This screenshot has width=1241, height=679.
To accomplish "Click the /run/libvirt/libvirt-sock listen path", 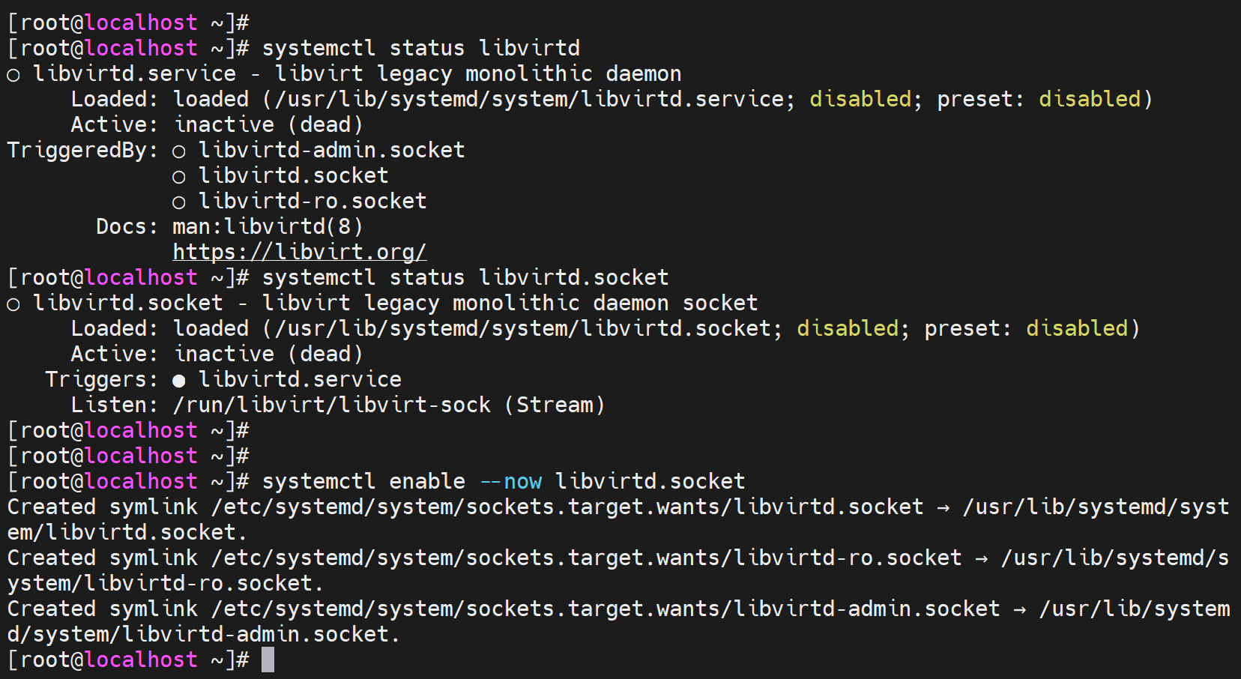I will (x=331, y=405).
